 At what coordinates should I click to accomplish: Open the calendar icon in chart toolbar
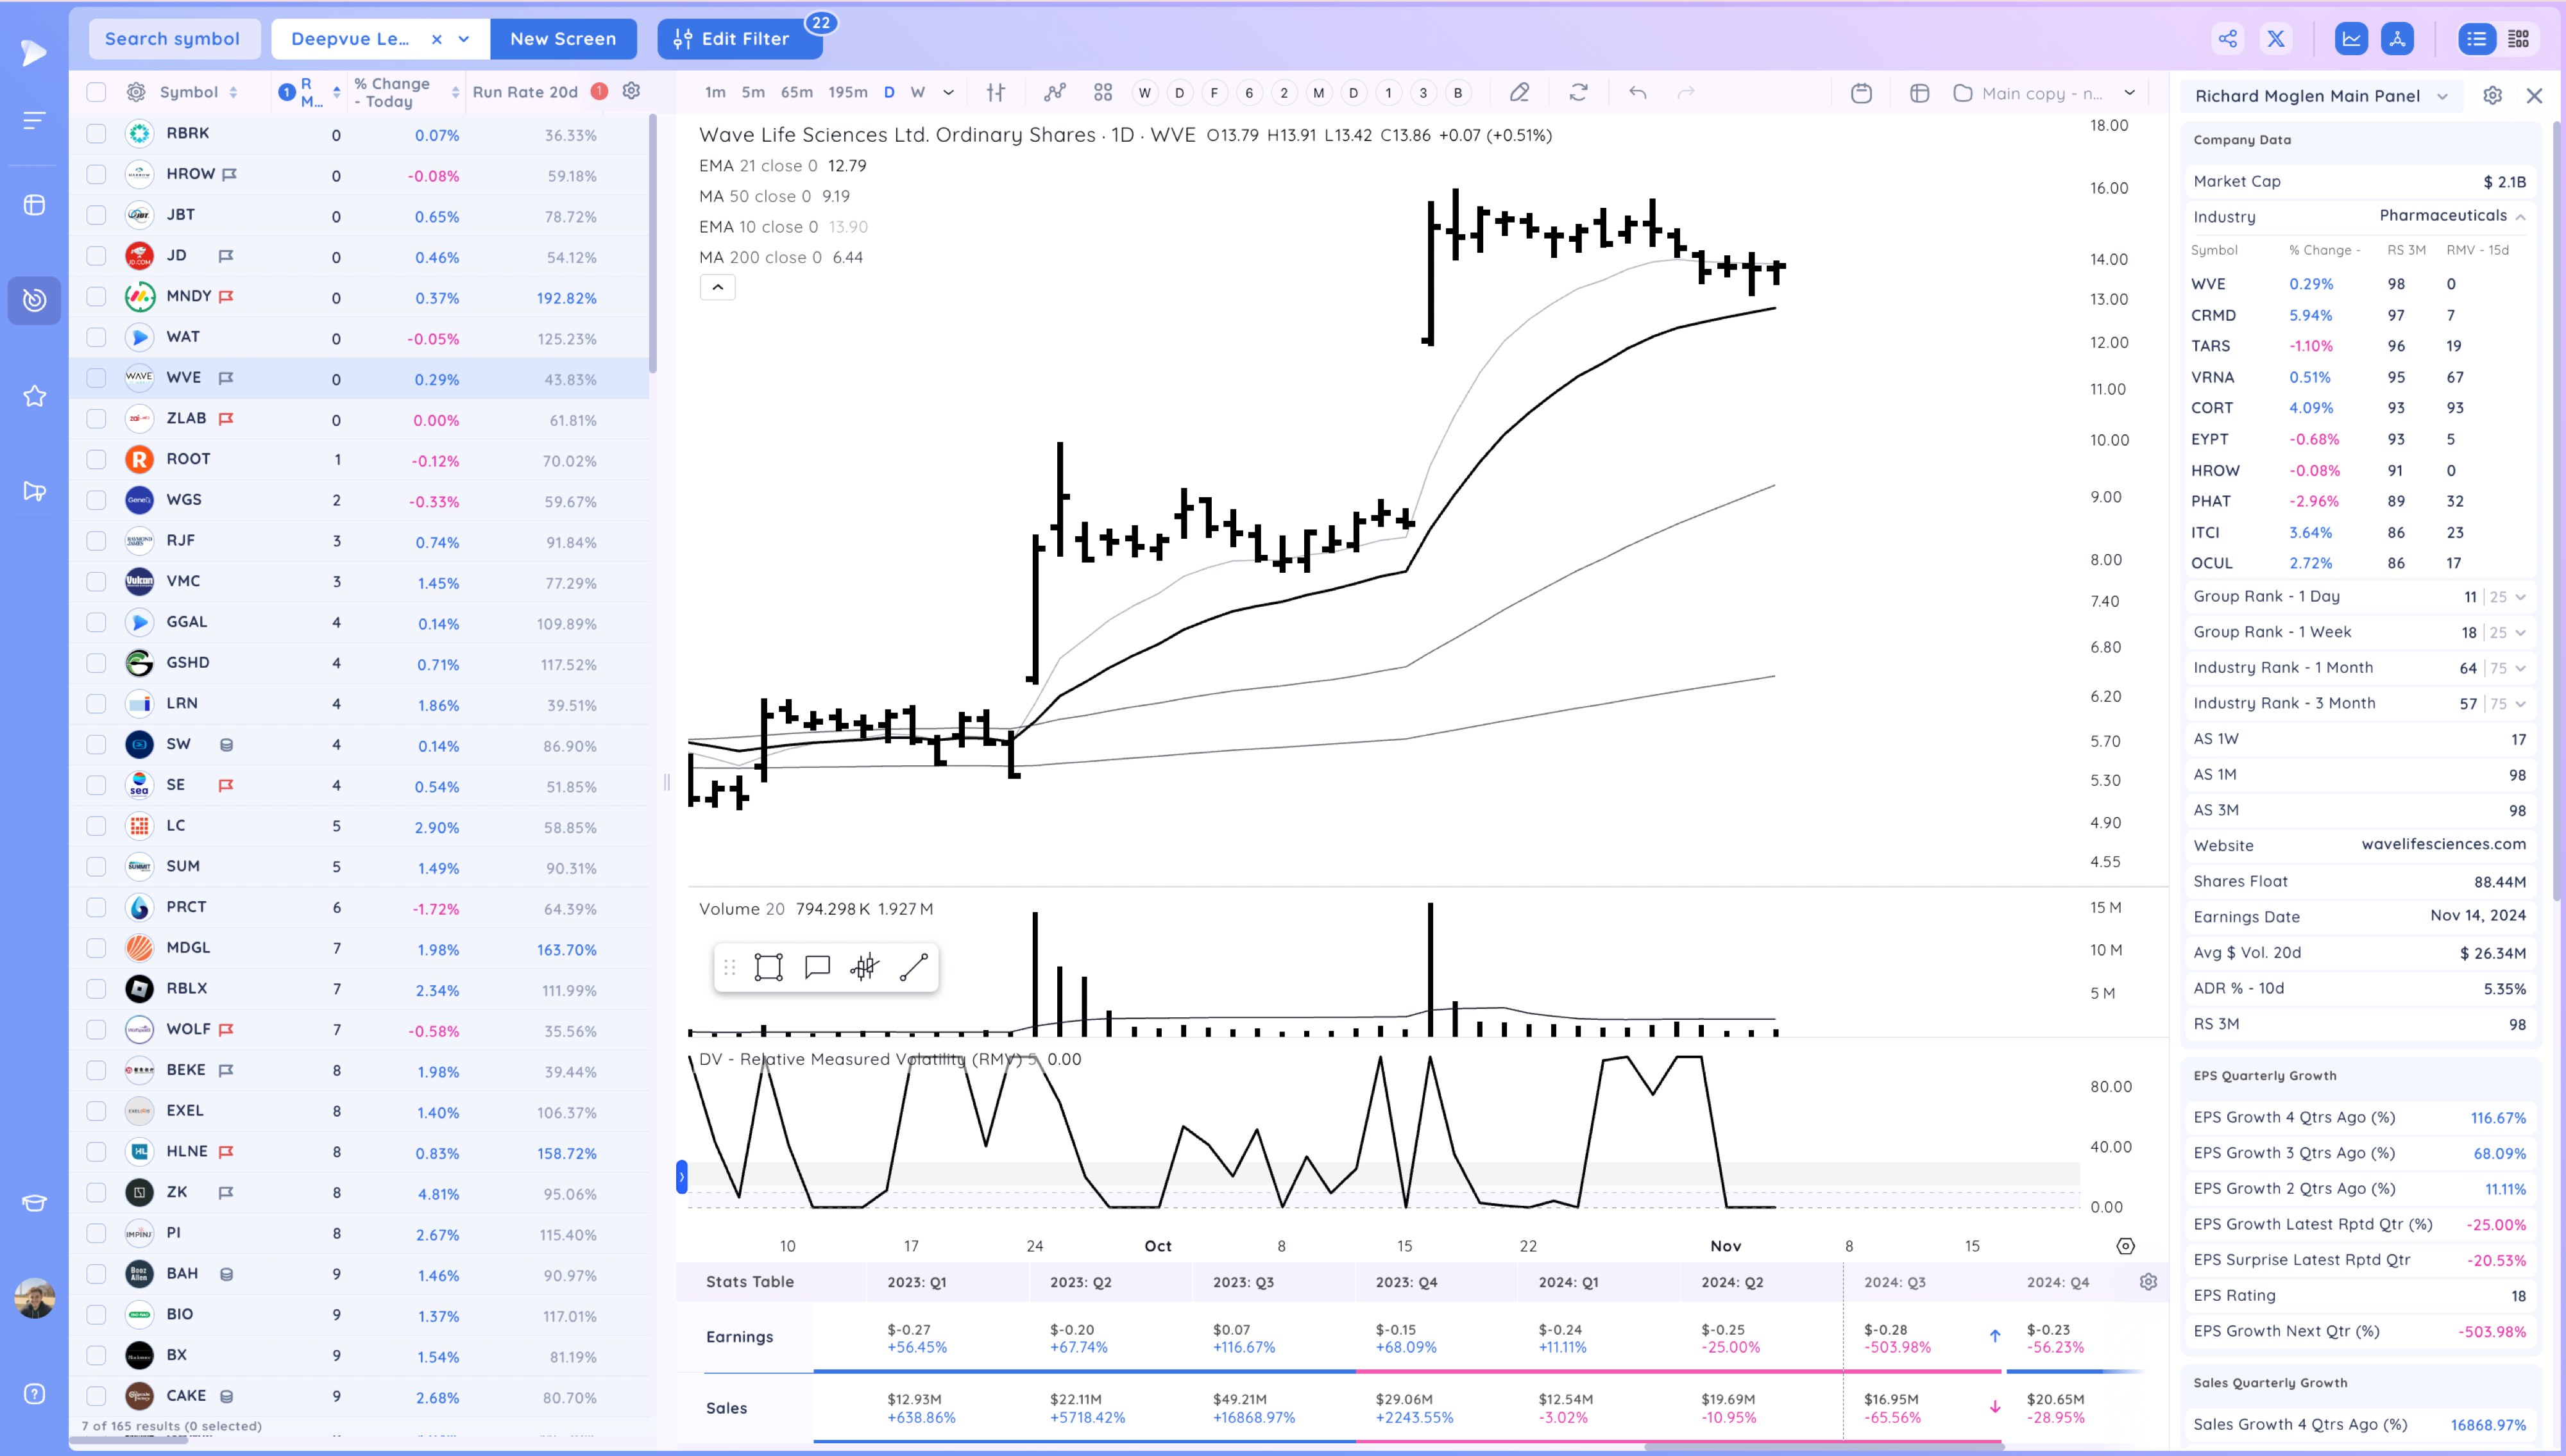click(1861, 93)
